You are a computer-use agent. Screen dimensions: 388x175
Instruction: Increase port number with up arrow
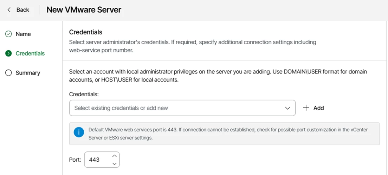click(x=114, y=156)
